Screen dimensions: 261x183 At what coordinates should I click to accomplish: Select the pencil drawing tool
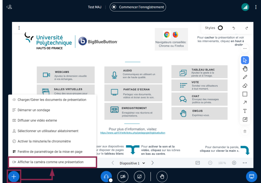[x=245, y=77]
